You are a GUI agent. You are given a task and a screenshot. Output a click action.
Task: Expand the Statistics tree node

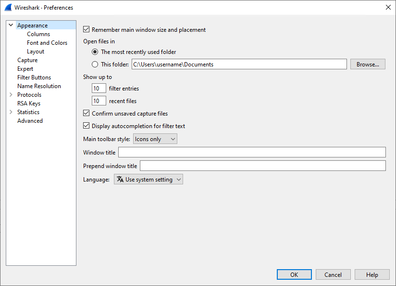click(x=11, y=112)
